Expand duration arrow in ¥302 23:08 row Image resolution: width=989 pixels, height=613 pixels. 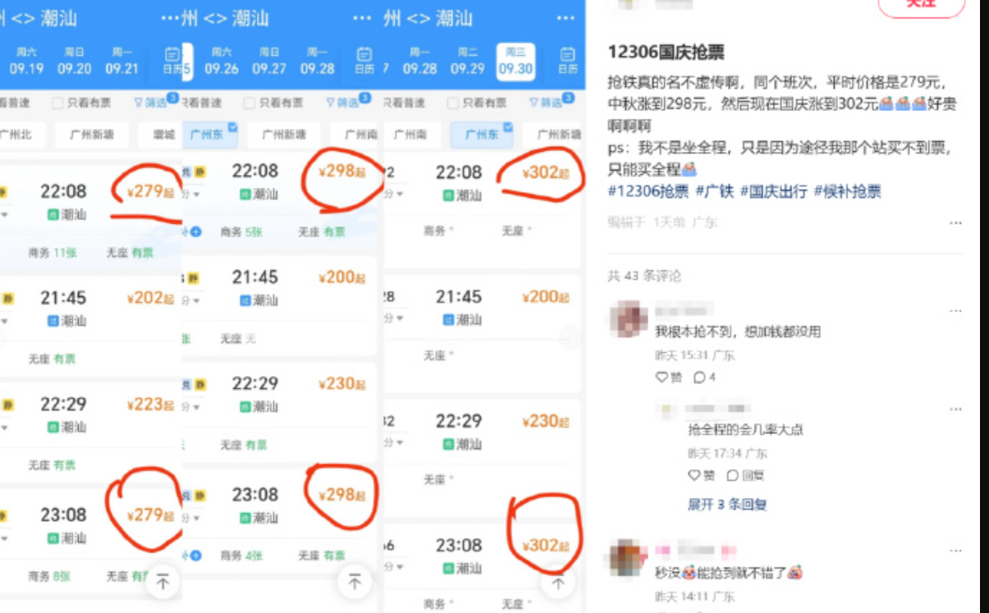tap(399, 568)
